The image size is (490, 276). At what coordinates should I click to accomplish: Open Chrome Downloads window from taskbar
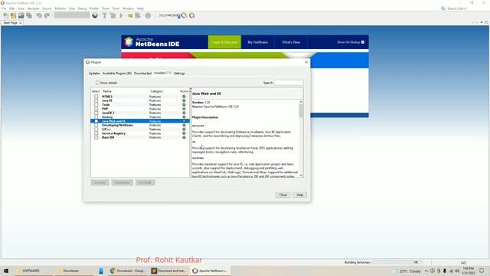click(128, 271)
